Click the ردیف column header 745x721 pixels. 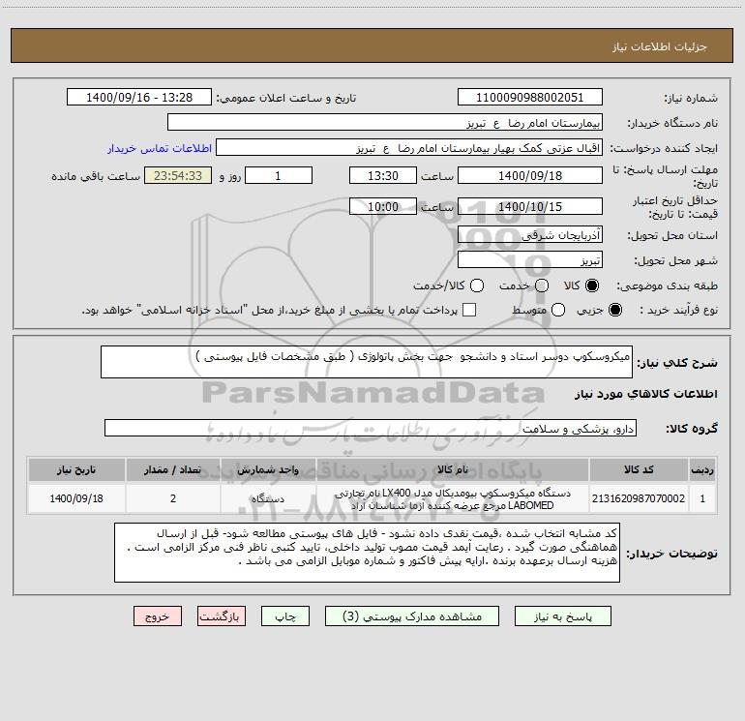point(702,469)
